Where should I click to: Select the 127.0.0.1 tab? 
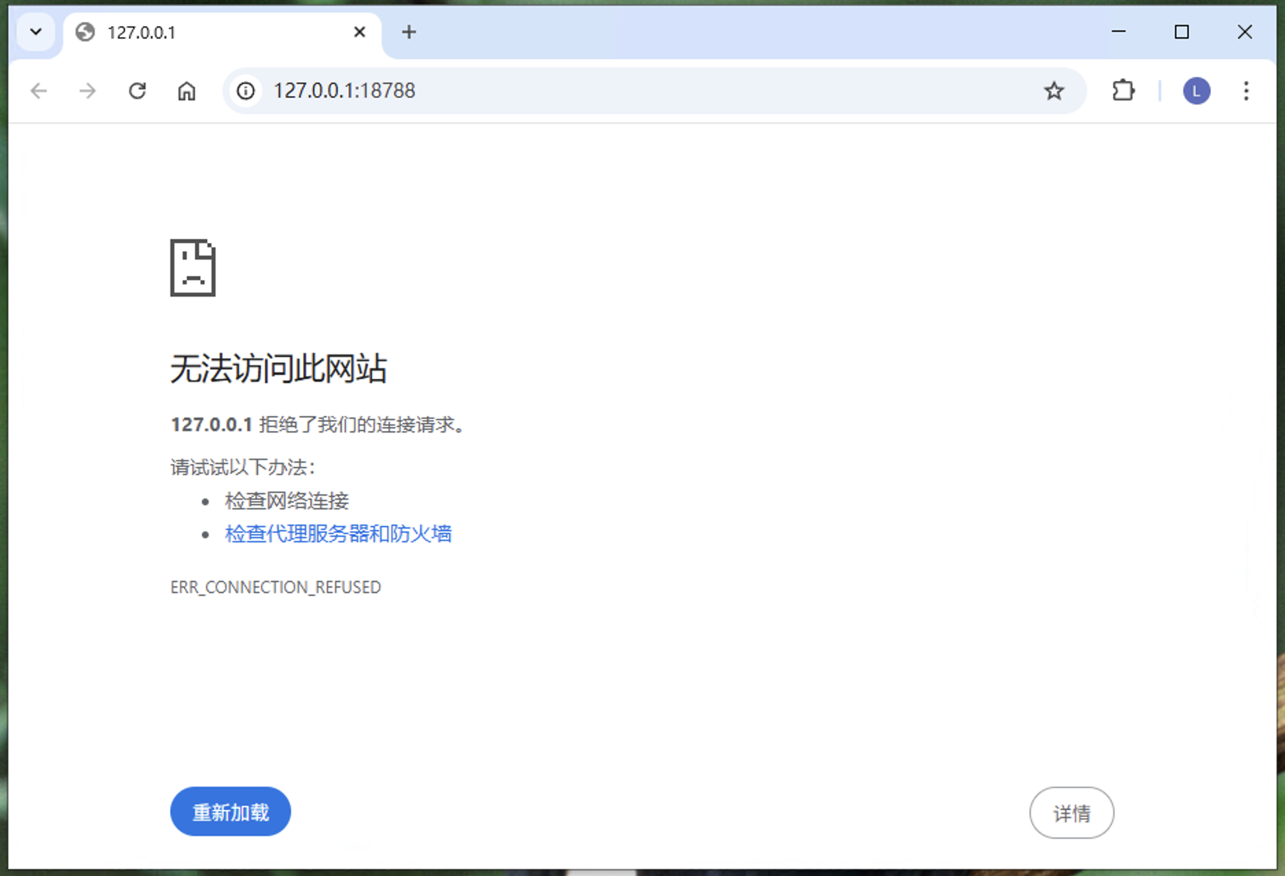[x=206, y=32]
